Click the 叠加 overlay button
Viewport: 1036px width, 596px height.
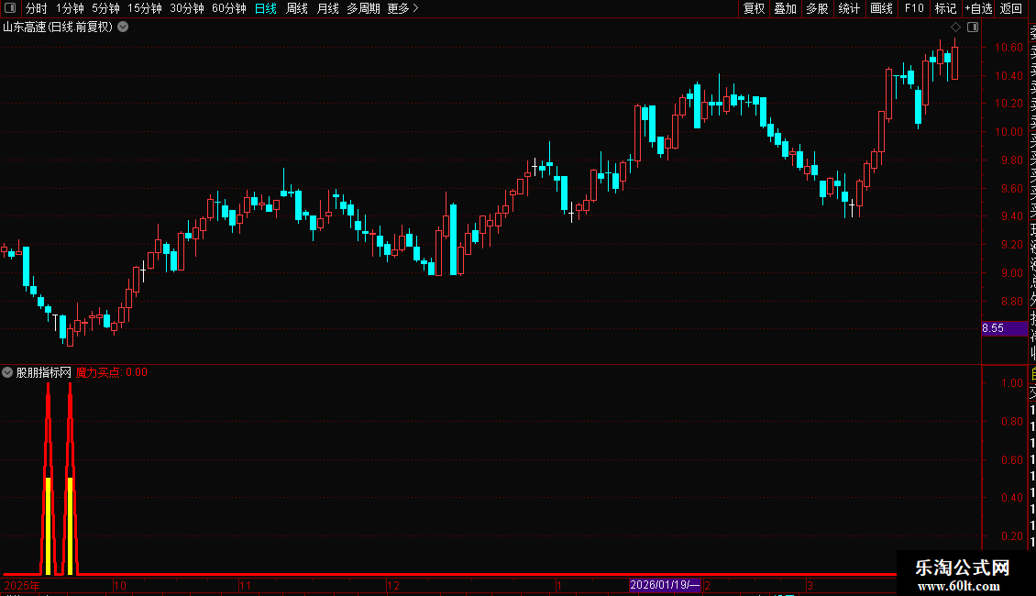click(786, 8)
